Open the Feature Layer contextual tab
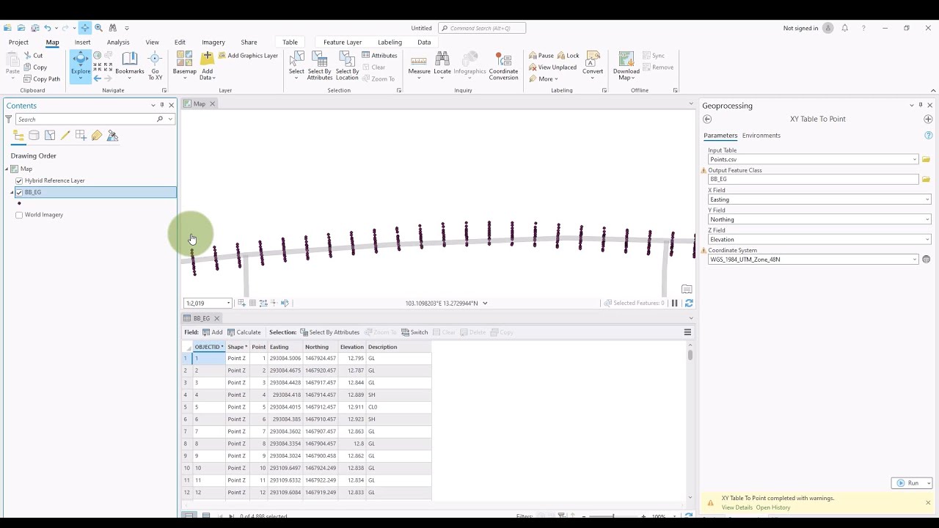 (x=343, y=43)
